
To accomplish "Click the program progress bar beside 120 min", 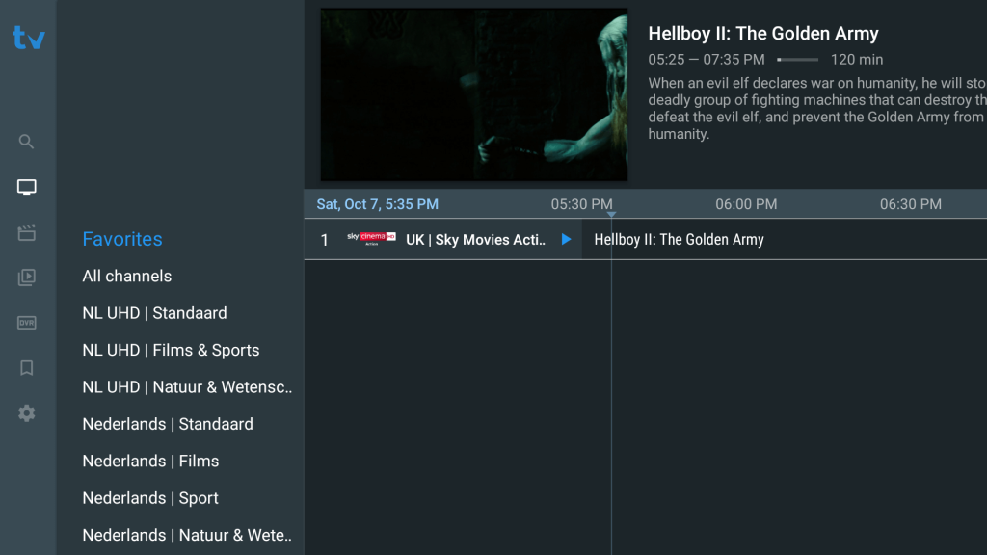I will tap(797, 60).
